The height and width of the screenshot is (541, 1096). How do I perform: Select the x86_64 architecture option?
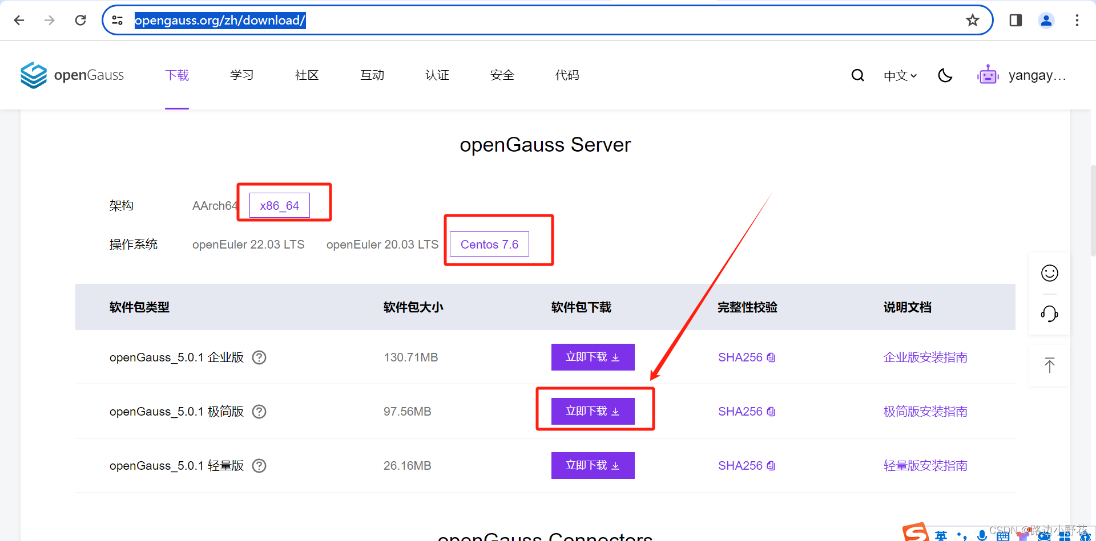(x=280, y=206)
